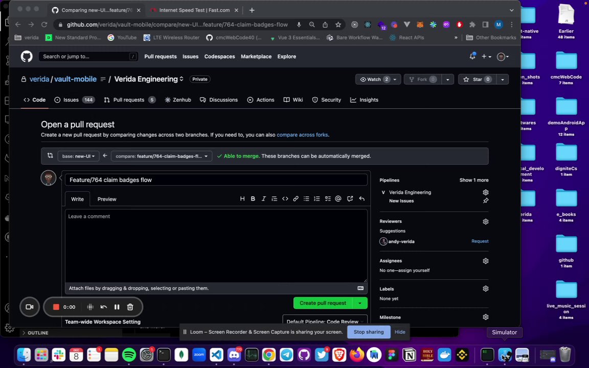Viewport: 589px width, 368px height.
Task: Open the verida owner link
Action: pyautogui.click(x=39, y=79)
